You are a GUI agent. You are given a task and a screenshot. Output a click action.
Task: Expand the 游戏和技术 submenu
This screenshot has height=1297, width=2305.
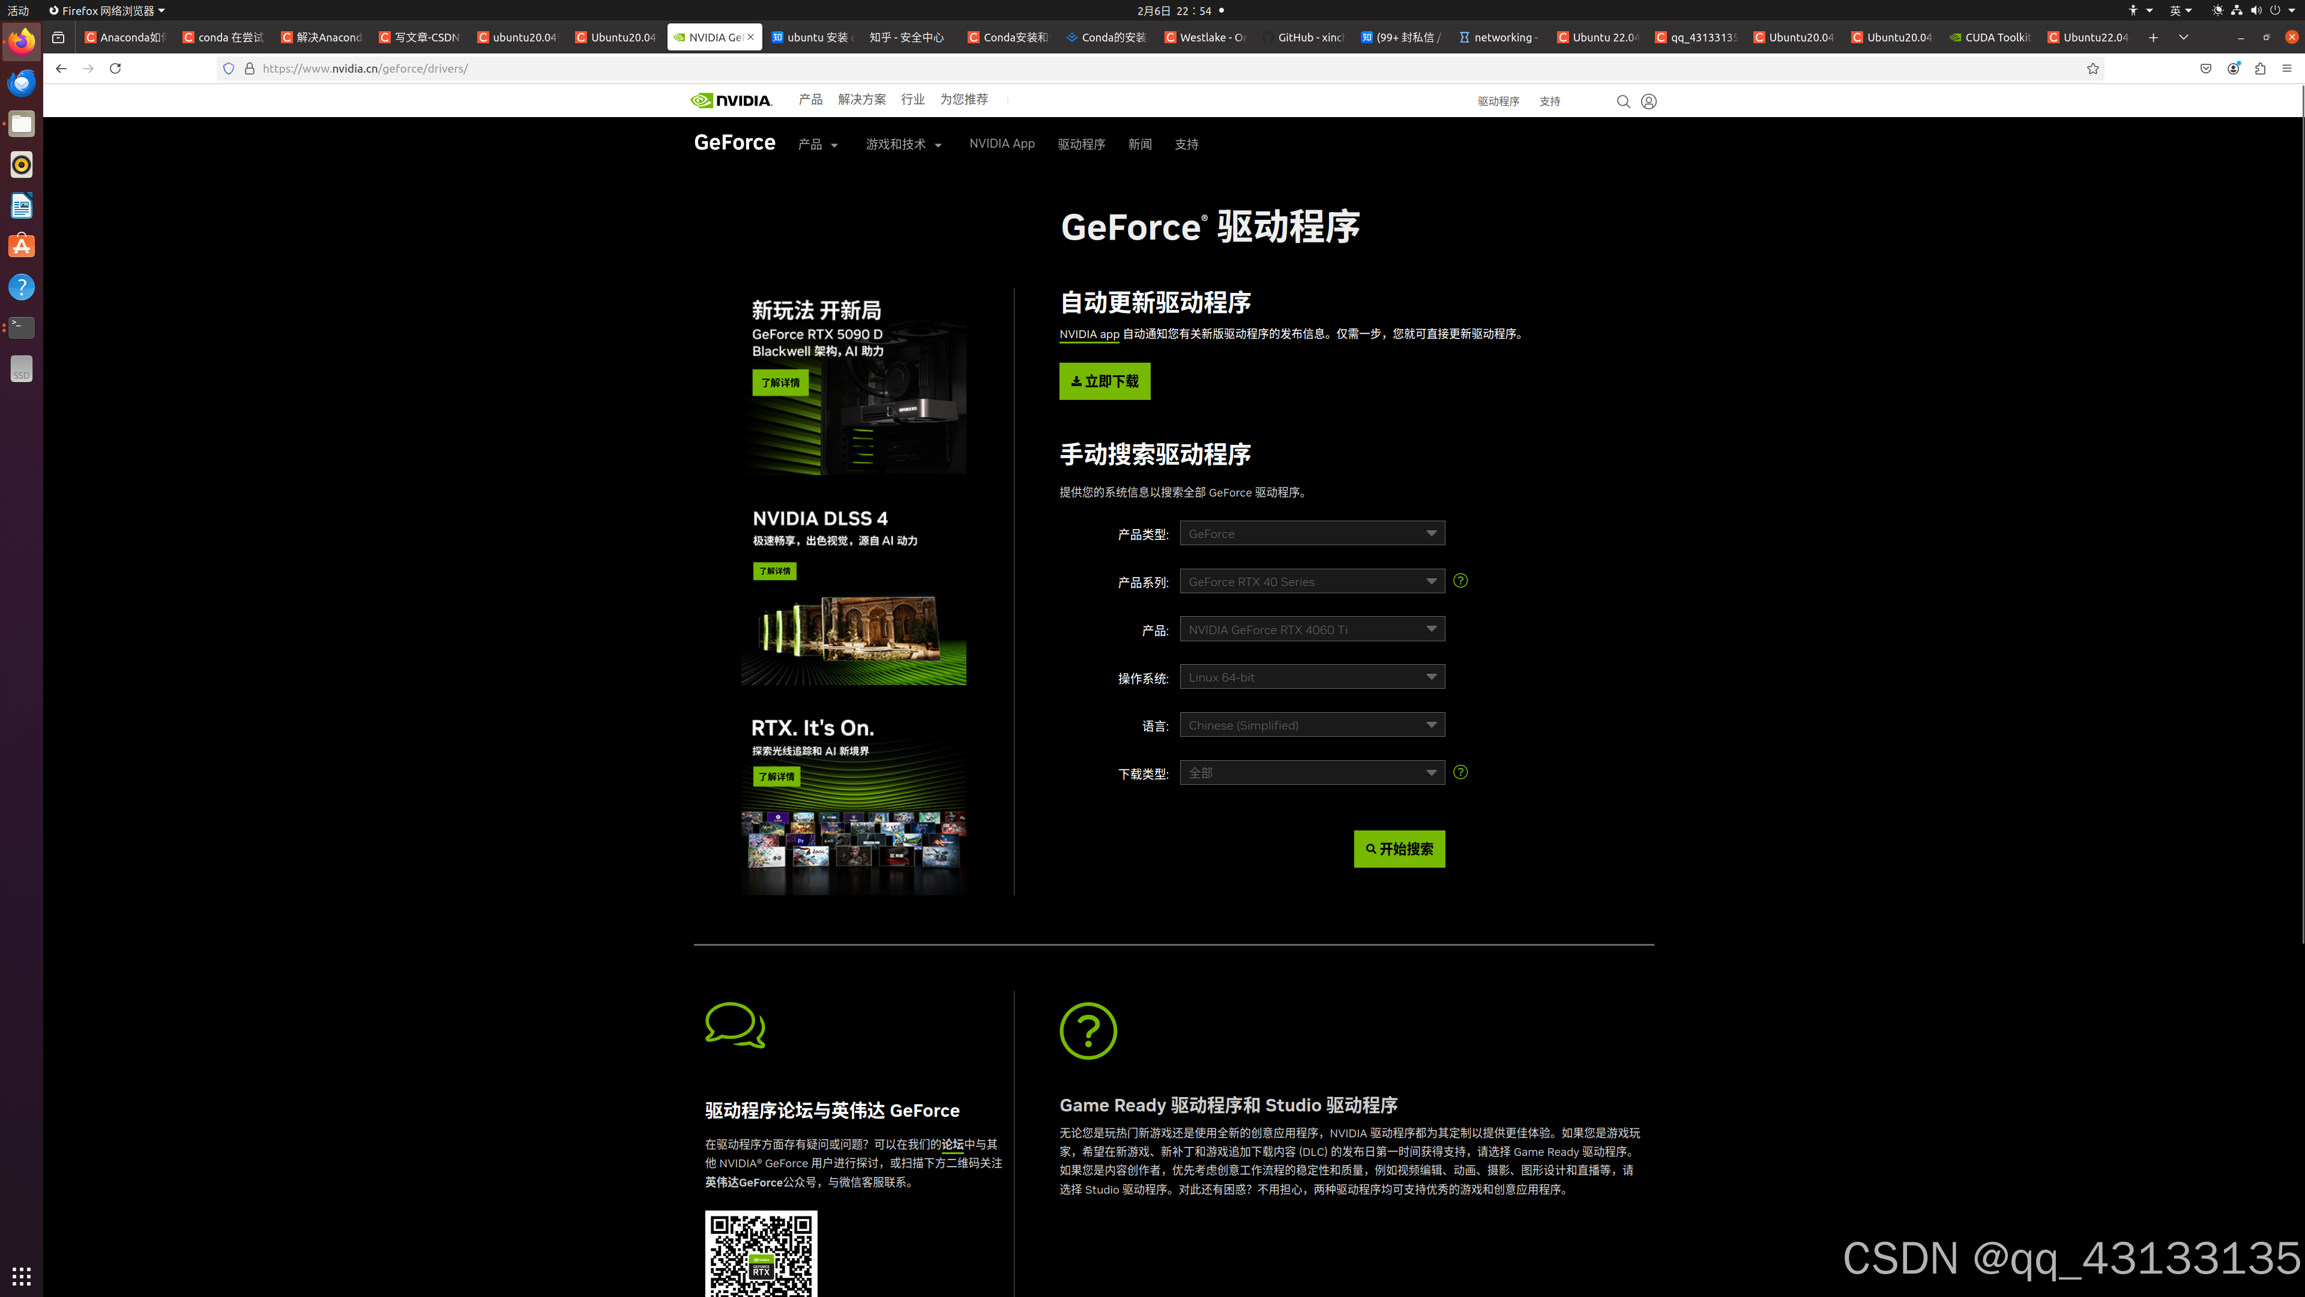tap(903, 144)
